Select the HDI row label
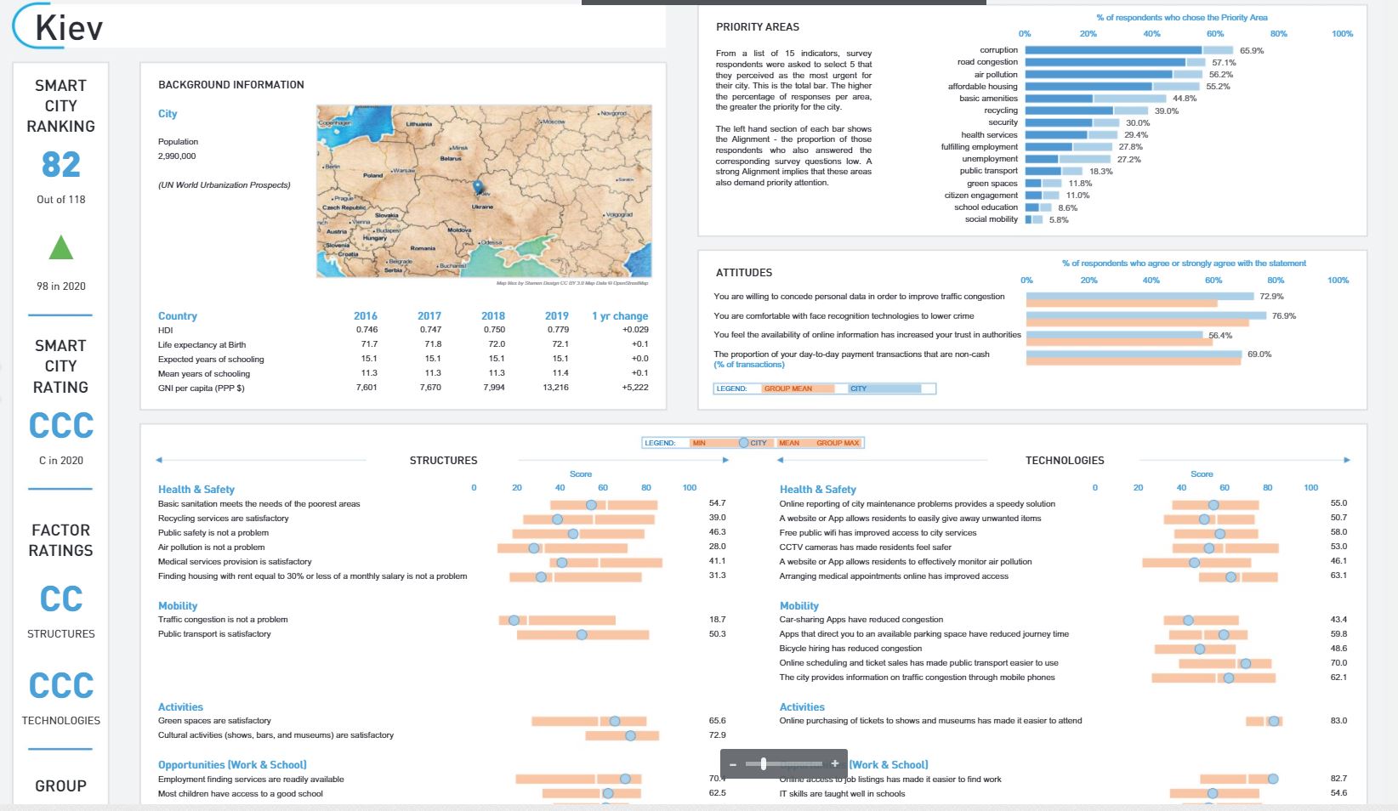The image size is (1398, 811). coord(165,331)
